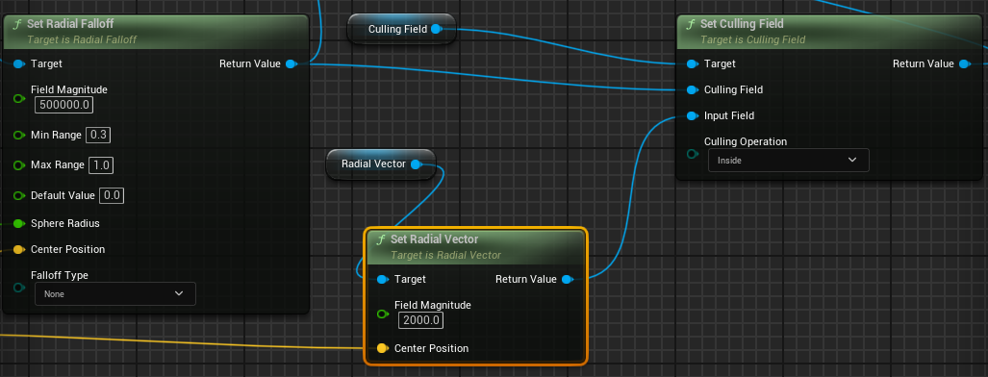
Task: Click the Max Range input pin
Action: 19,165
